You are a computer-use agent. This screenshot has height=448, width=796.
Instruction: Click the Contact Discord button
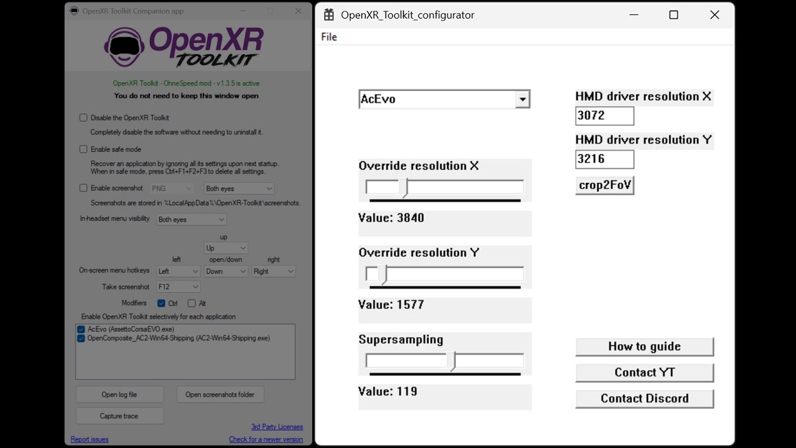(644, 399)
